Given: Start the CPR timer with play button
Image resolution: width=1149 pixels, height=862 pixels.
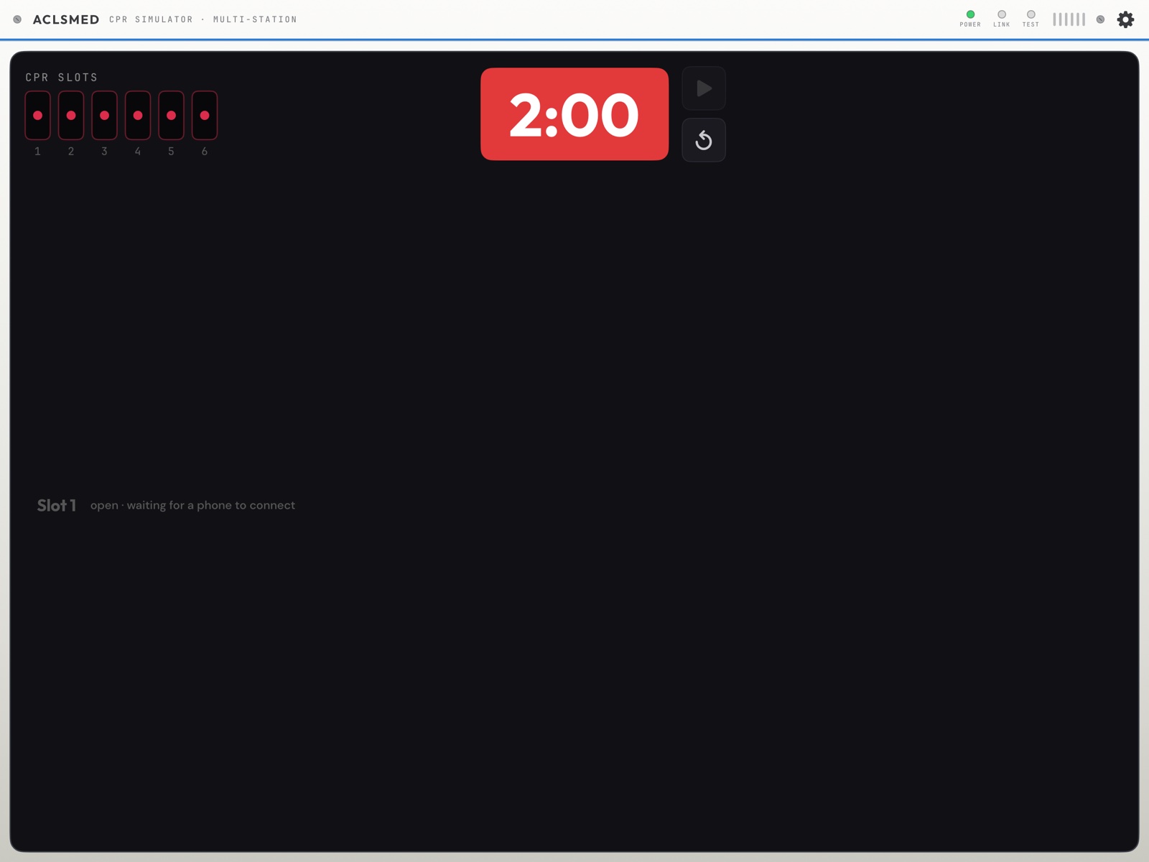Looking at the screenshot, I should tap(703, 88).
